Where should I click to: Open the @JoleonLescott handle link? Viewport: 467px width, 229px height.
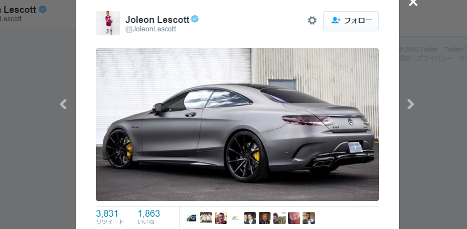(x=150, y=29)
